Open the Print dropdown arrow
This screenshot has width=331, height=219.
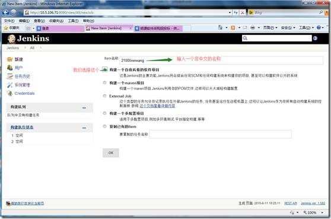pos(259,28)
